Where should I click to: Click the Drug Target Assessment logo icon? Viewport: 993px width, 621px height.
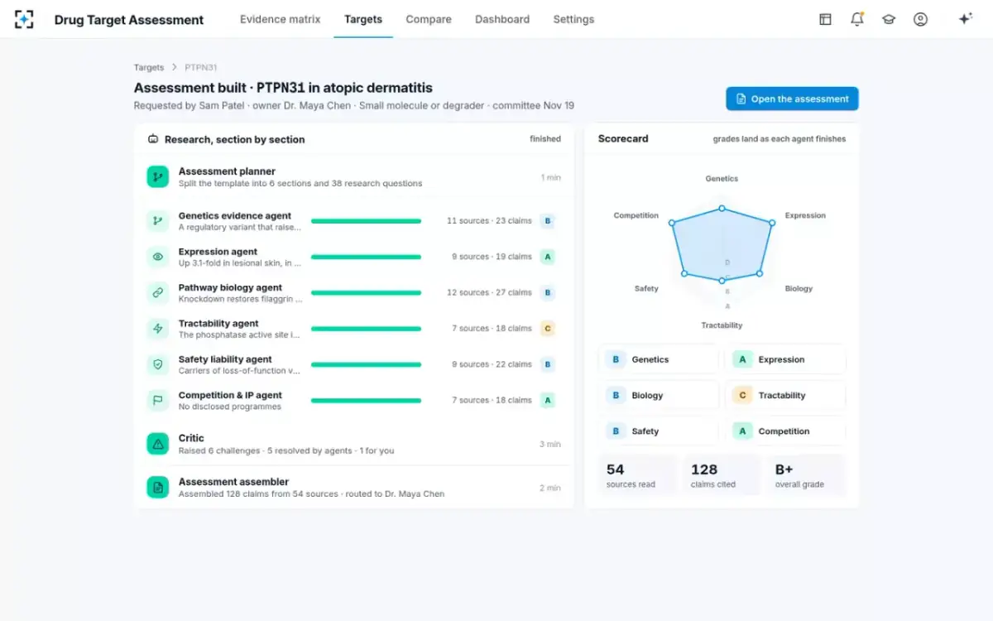point(24,19)
